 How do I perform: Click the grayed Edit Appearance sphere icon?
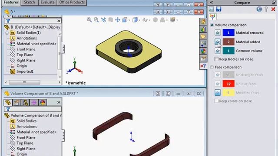click(x=156, y=20)
